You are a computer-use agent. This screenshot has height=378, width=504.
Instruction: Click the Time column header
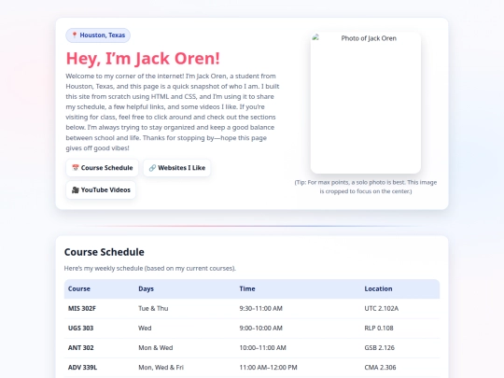pos(246,288)
